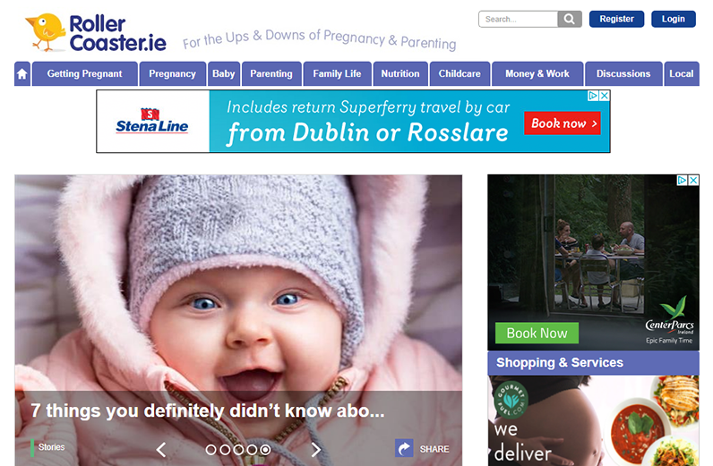713x466 pixels.
Task: Click the search magnifier icon
Action: [x=570, y=19]
